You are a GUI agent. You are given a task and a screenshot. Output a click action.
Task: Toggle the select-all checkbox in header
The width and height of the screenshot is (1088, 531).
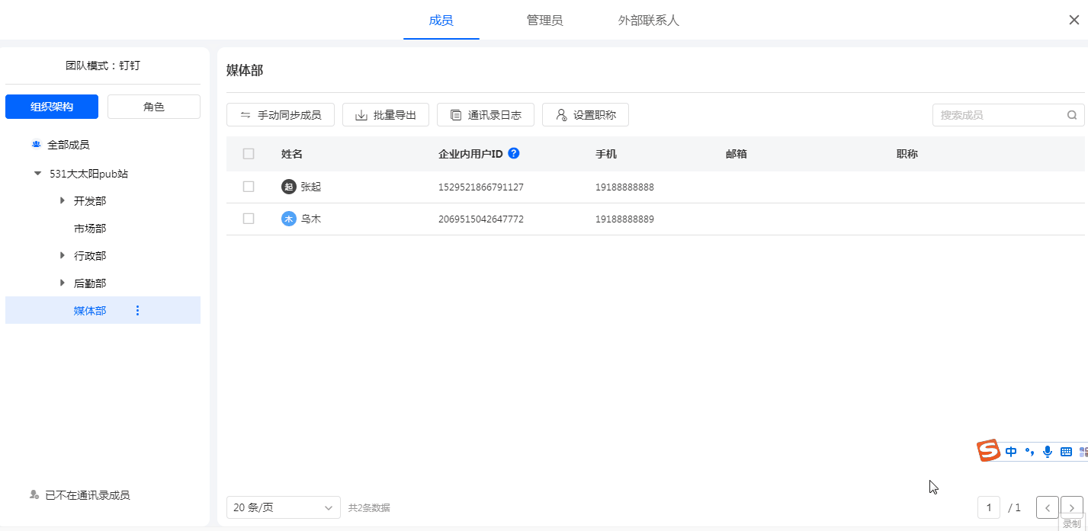[249, 154]
